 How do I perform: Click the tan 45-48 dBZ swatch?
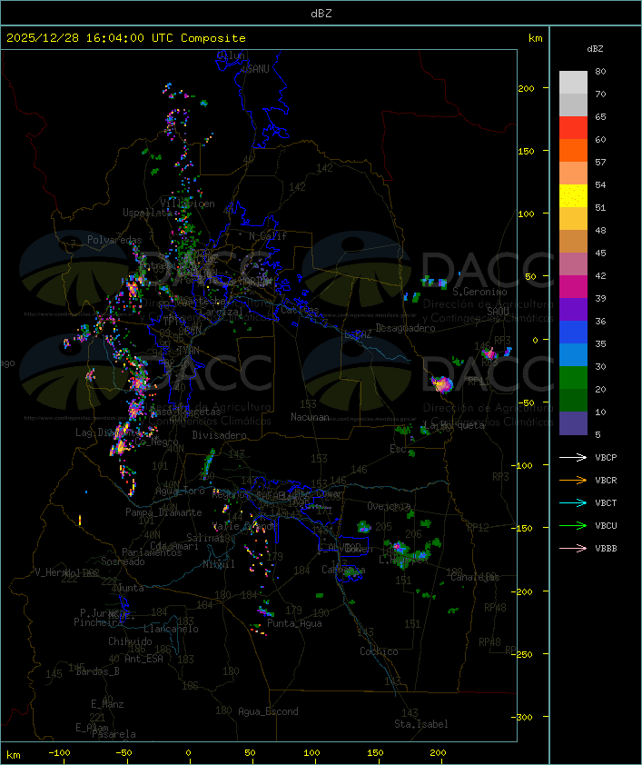pyautogui.click(x=573, y=242)
